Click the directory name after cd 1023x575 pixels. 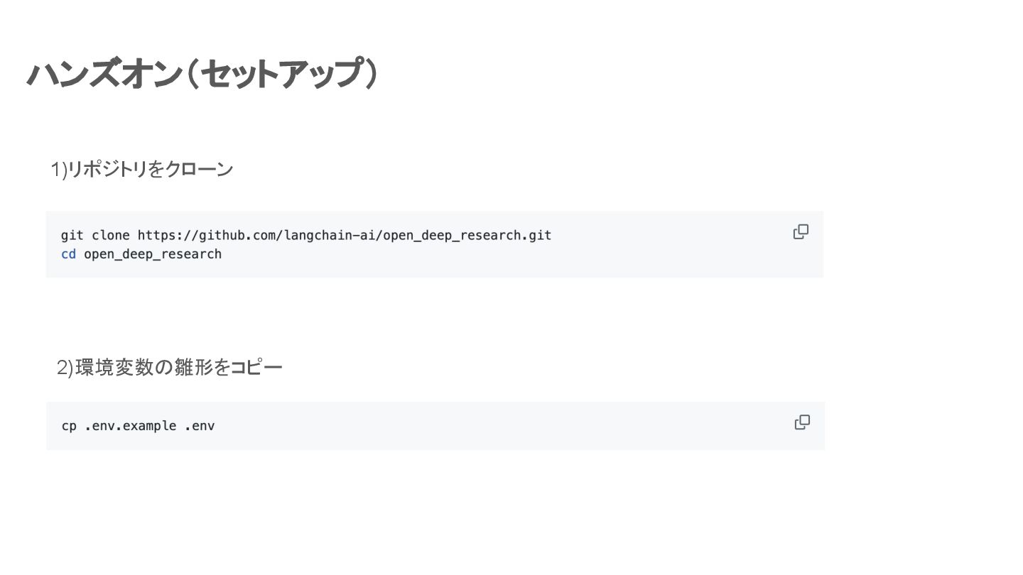coord(153,254)
